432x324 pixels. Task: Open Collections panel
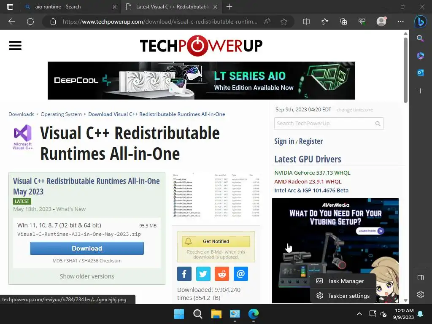pos(343,22)
